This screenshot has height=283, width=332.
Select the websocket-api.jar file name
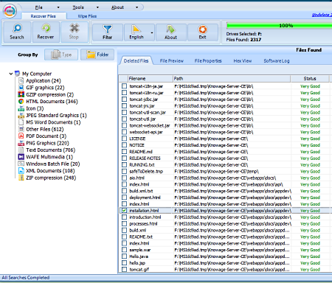pos(146,132)
